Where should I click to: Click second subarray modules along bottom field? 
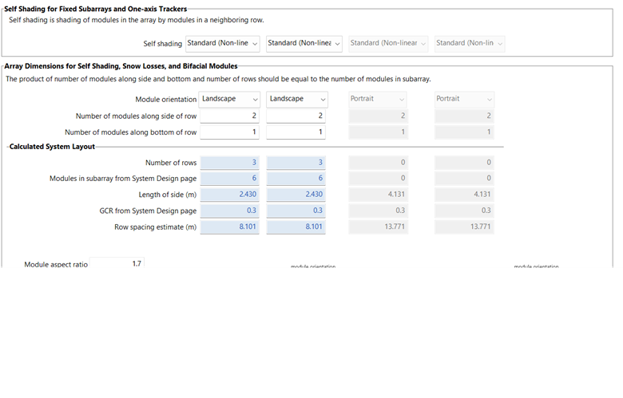click(x=297, y=132)
